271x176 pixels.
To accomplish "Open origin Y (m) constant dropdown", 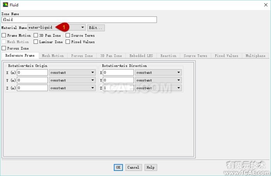I will coord(72,80).
